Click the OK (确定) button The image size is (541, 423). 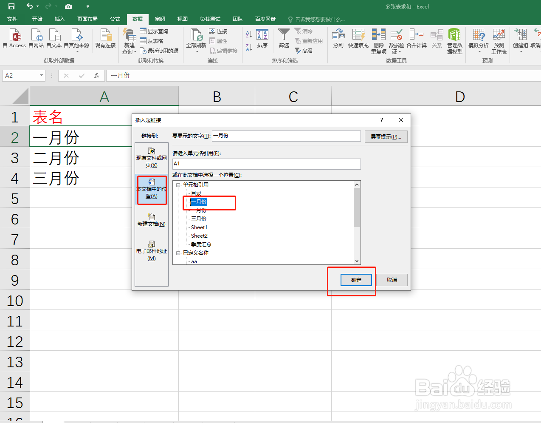356,280
